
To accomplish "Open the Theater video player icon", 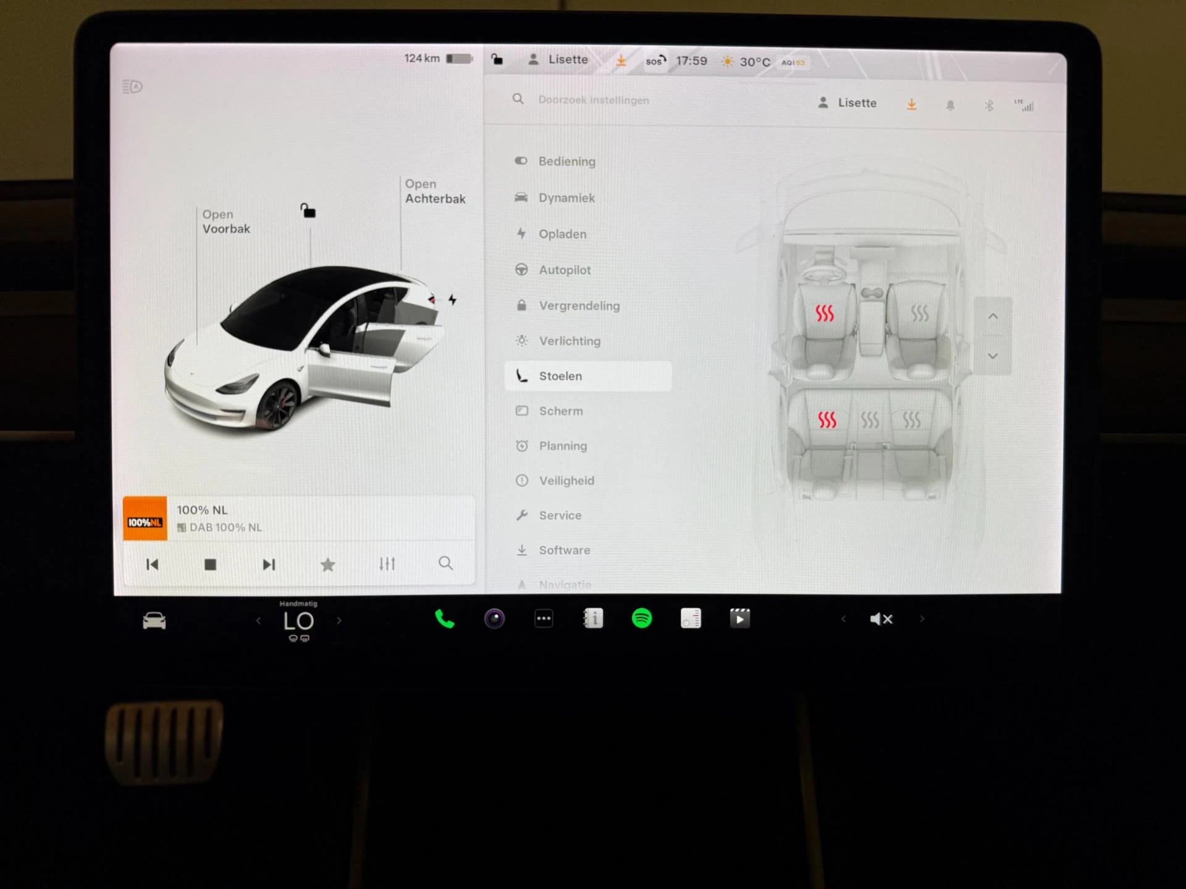I will (739, 618).
